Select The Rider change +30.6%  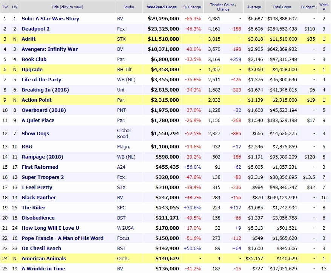(192, 207)
